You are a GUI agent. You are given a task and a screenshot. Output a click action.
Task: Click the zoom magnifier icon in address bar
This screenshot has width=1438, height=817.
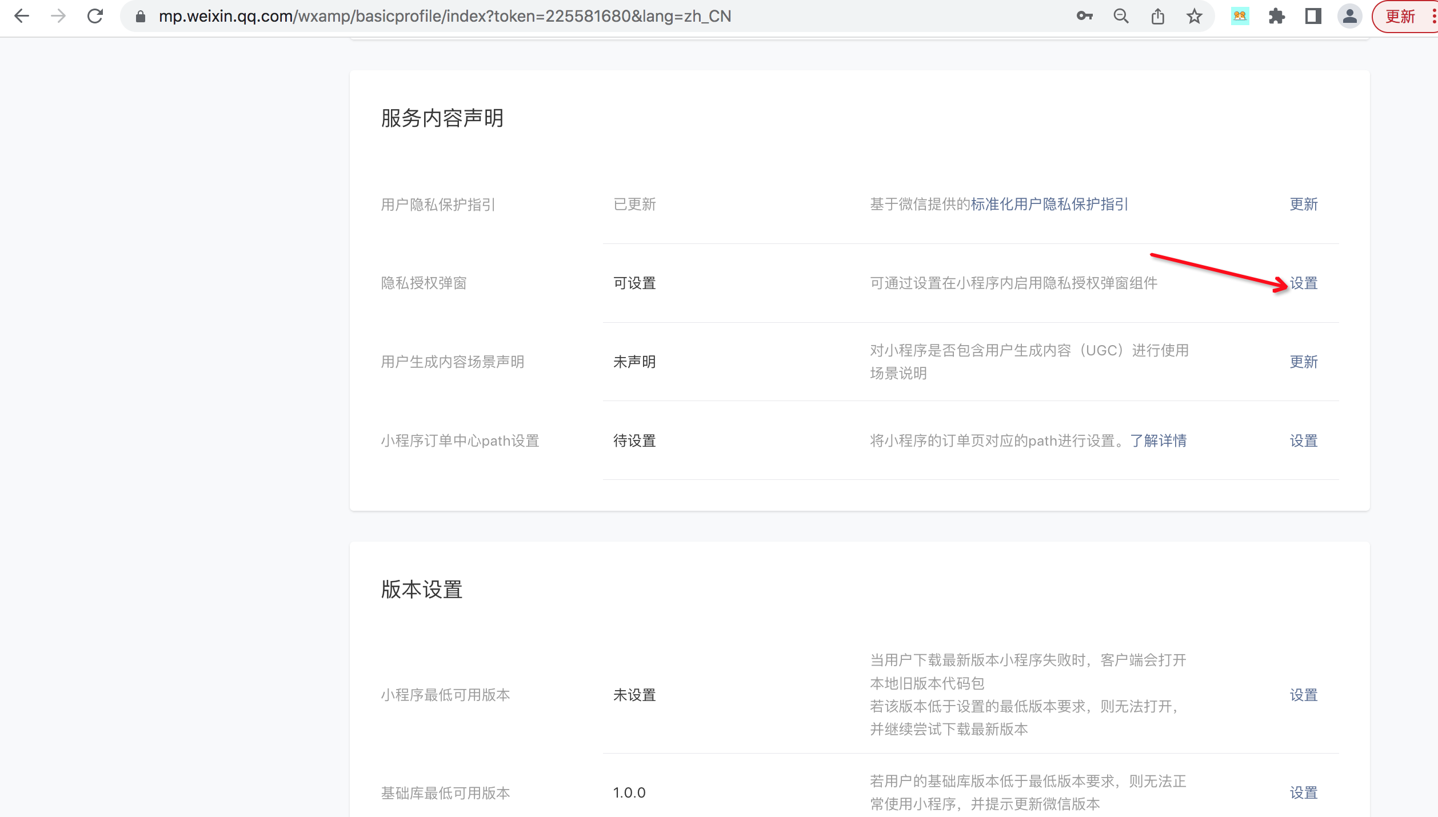click(x=1121, y=16)
